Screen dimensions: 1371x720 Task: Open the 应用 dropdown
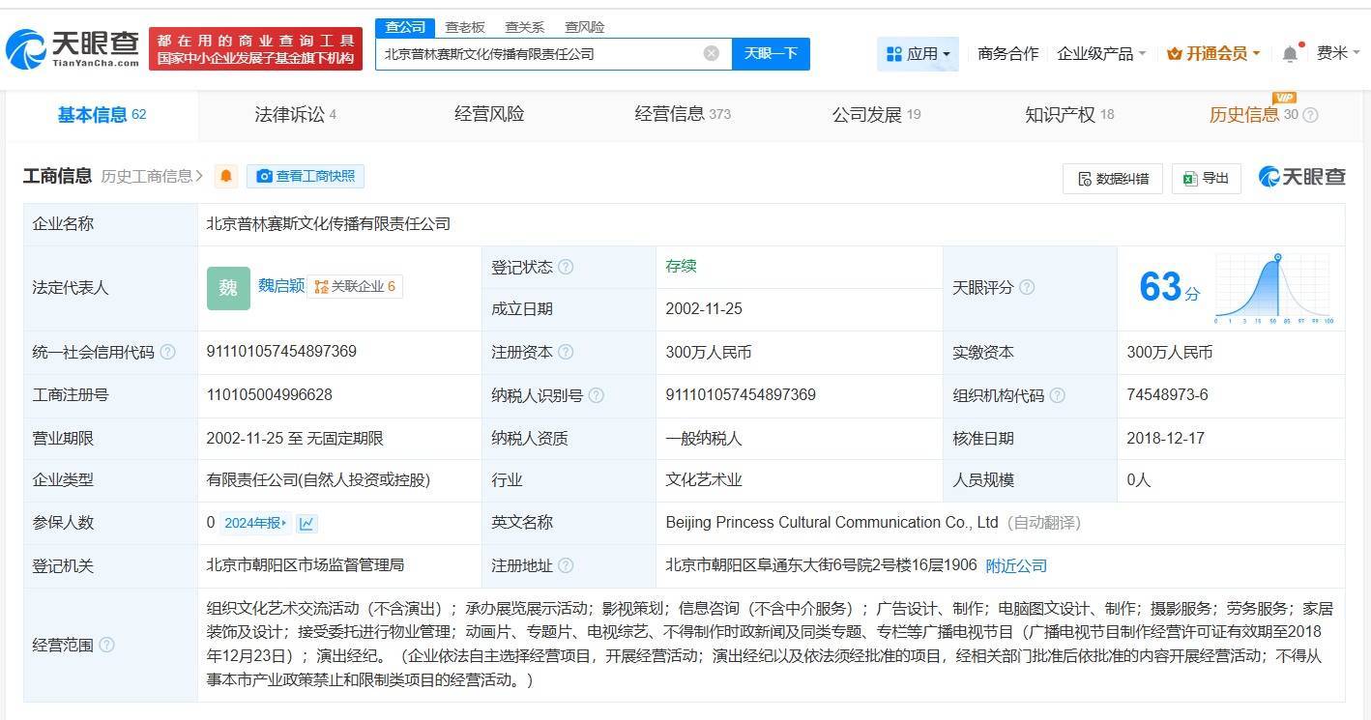[x=918, y=54]
